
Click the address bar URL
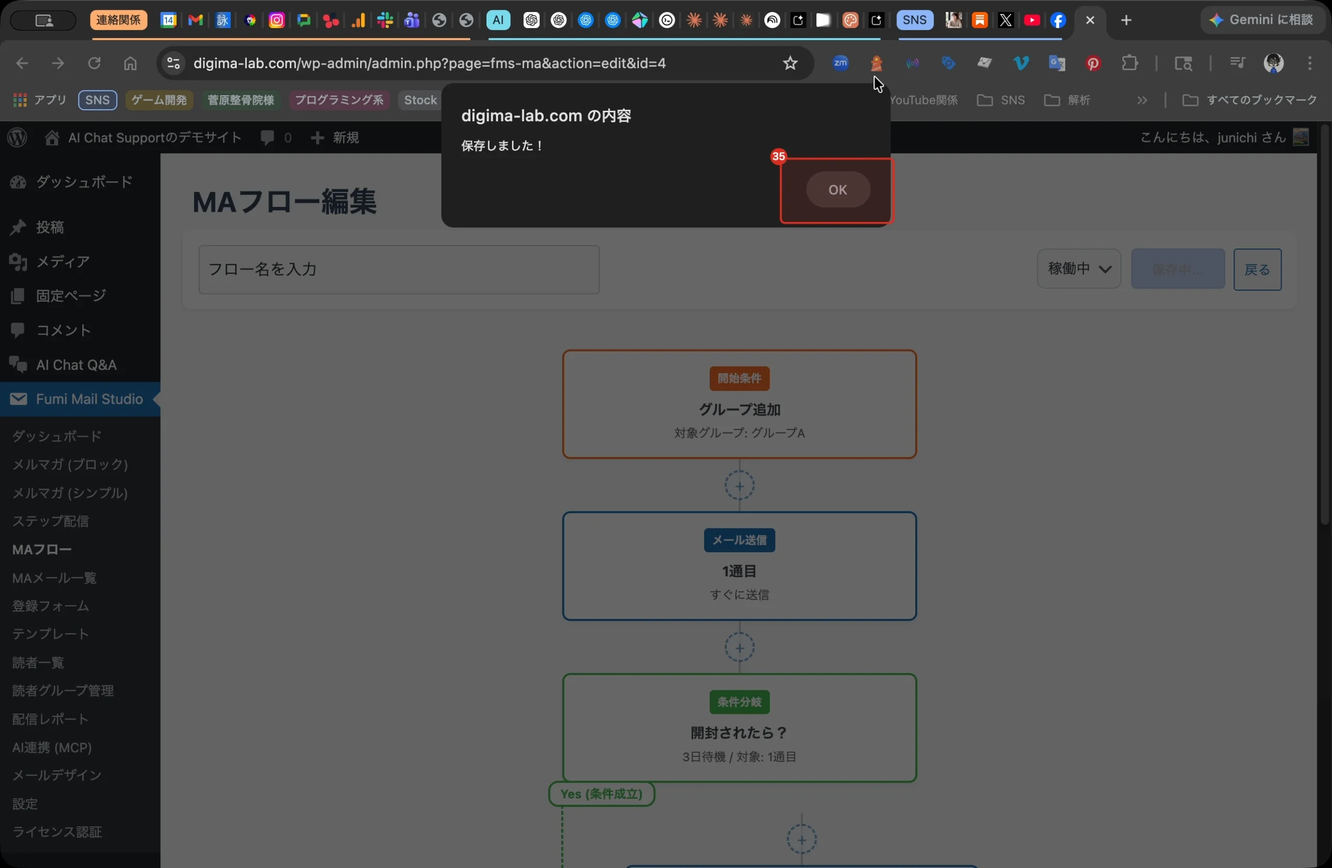[429, 63]
